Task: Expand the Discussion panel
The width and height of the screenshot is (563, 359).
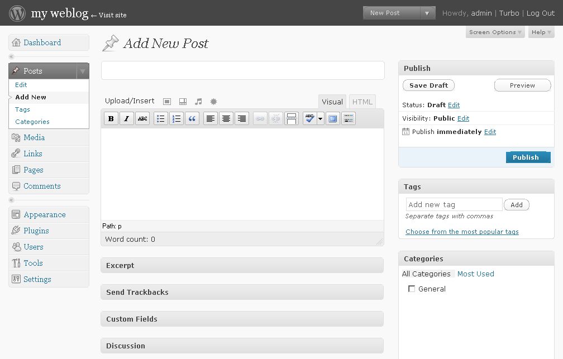Action: coord(241,346)
